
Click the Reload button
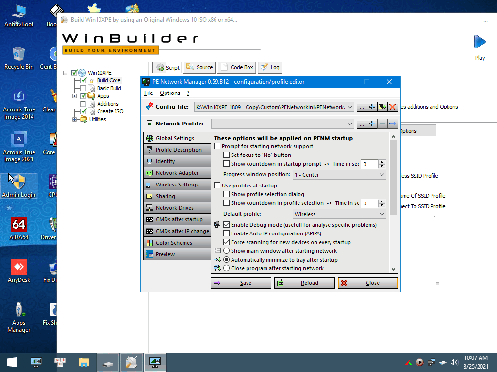[x=304, y=283]
